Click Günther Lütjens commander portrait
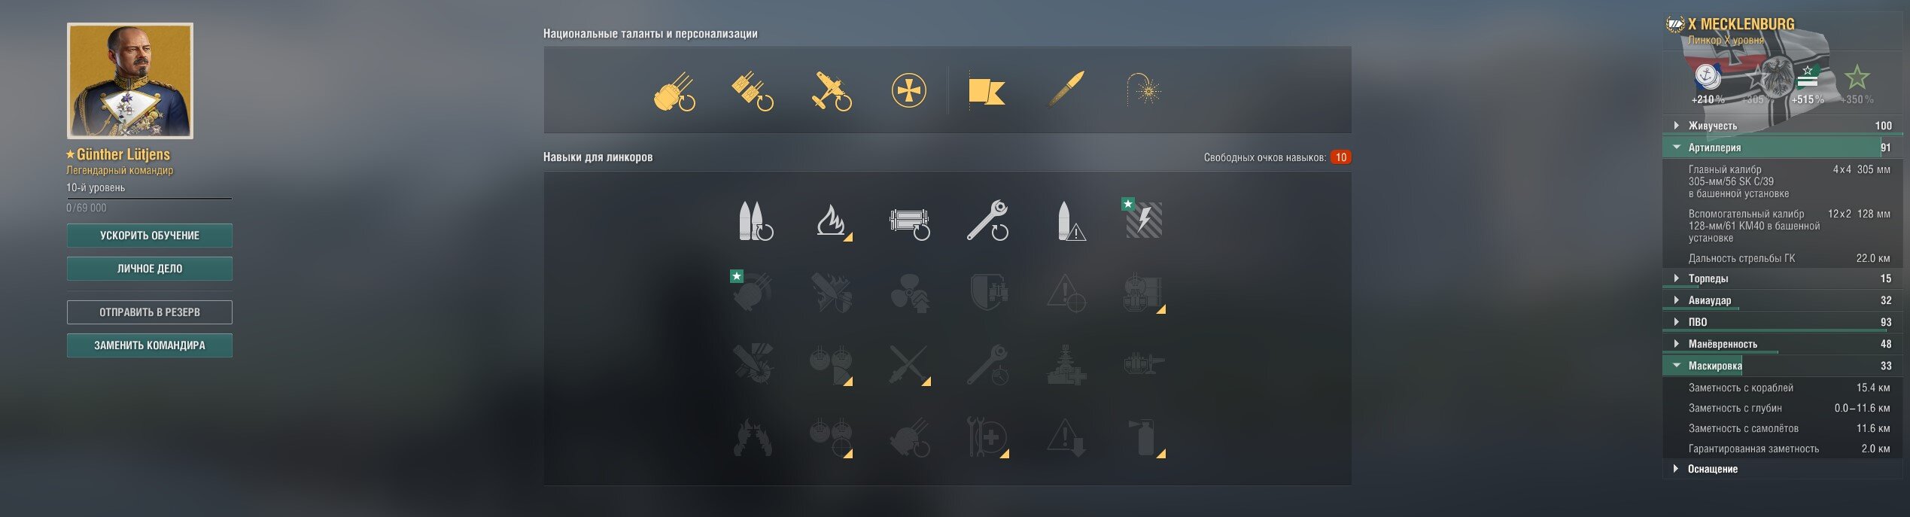The height and width of the screenshot is (517, 1910). 130,81
